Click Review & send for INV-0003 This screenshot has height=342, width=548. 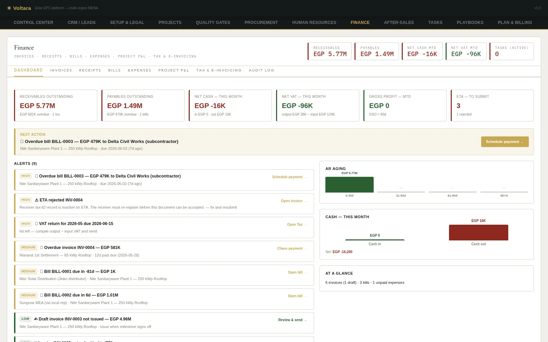pos(292,320)
